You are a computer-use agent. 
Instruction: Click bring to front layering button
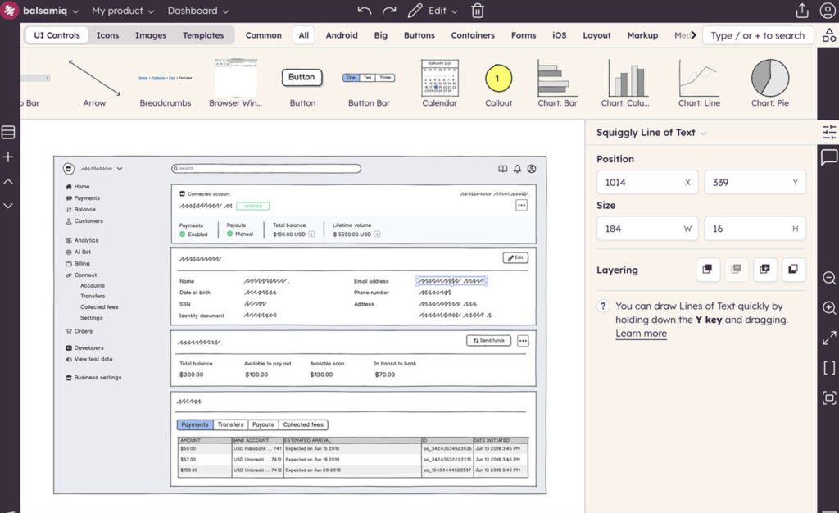pyautogui.click(x=708, y=270)
